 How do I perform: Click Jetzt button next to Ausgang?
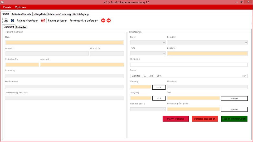(159, 98)
